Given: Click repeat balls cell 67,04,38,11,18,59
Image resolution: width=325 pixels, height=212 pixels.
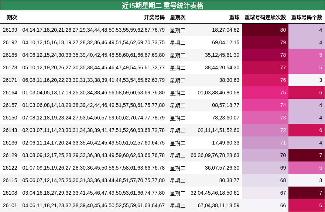Looking at the screenshot, I should click(219, 206).
